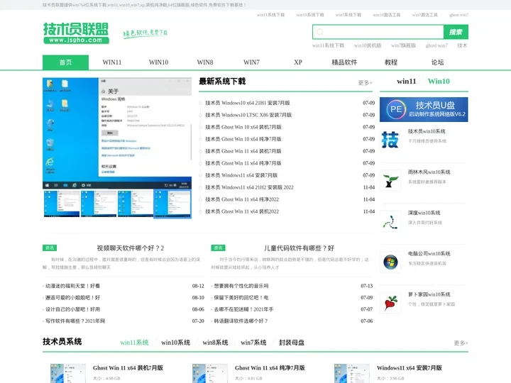Click the search magnifier icon in search box

(x=319, y=32)
